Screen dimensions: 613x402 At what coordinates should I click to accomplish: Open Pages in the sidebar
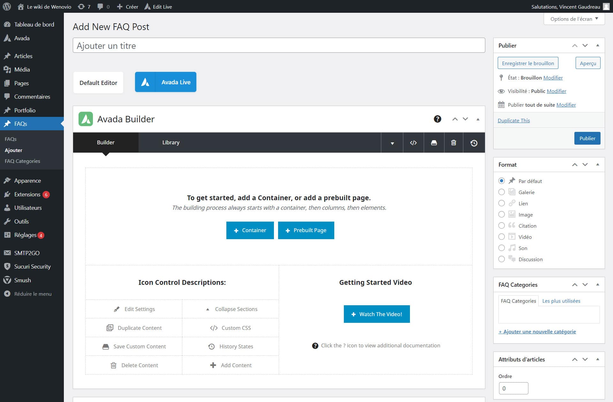pyautogui.click(x=32, y=83)
